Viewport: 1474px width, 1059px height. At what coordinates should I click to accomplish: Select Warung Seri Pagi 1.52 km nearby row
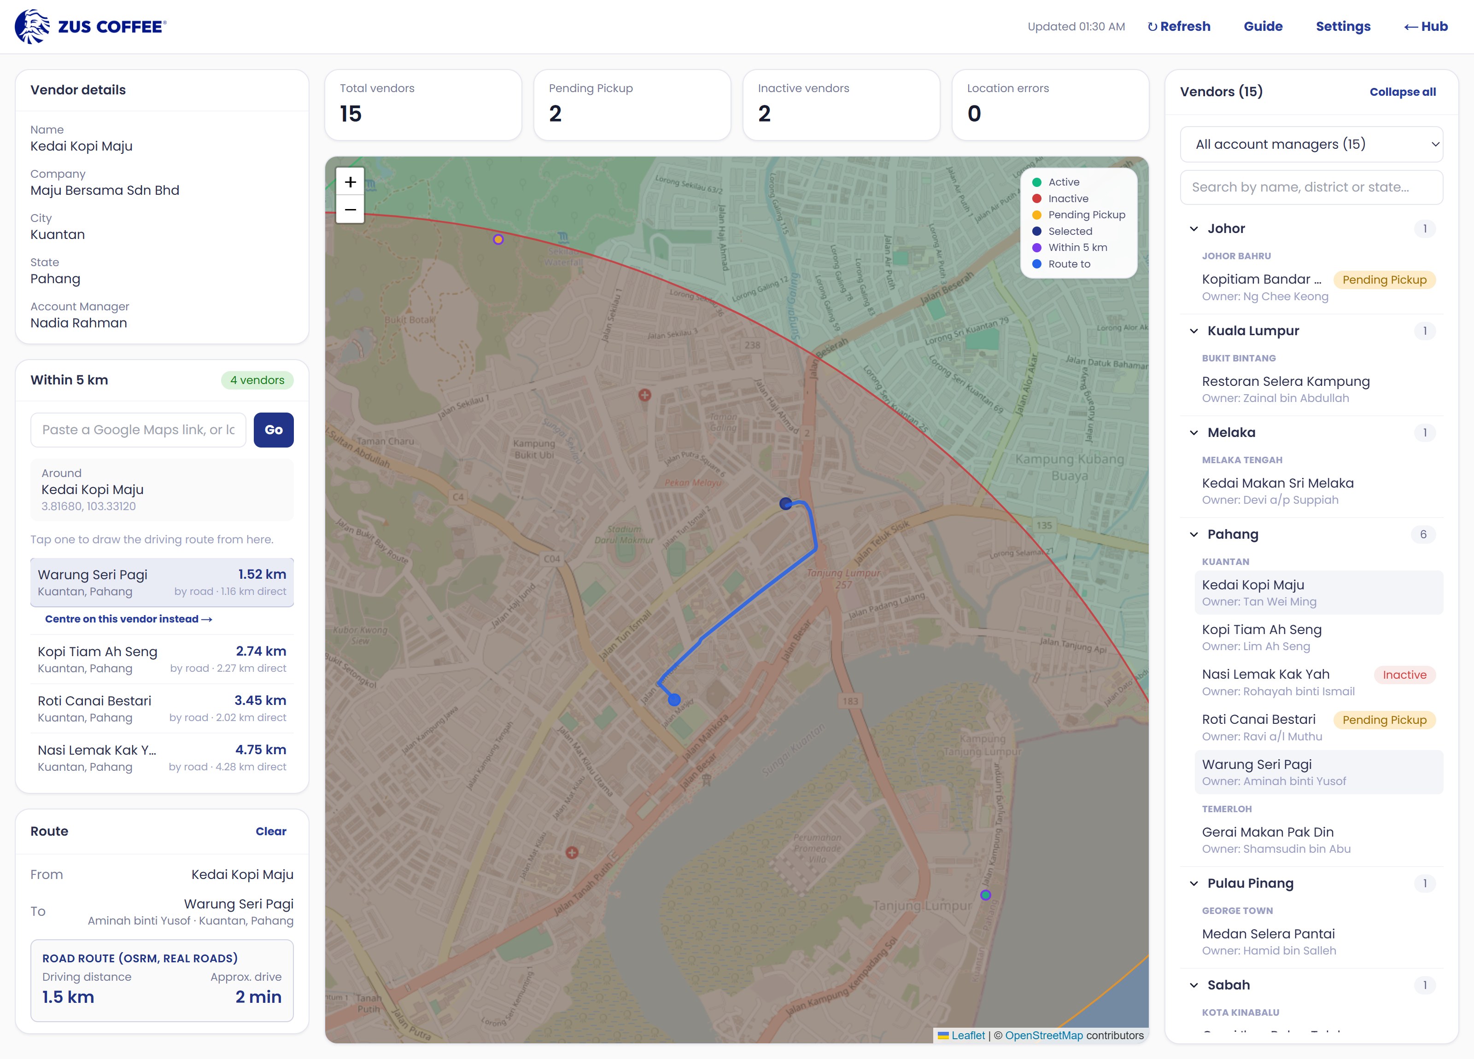[162, 582]
